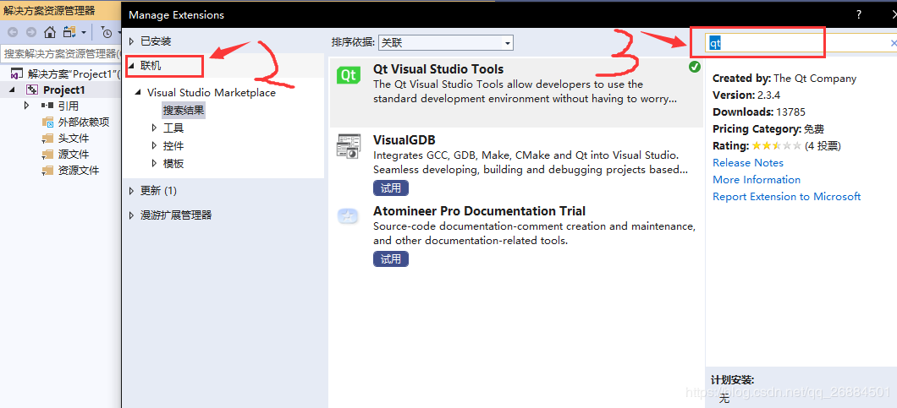The width and height of the screenshot is (897, 408).
Task: Click the VisualGDB extension icon
Action: (349, 146)
